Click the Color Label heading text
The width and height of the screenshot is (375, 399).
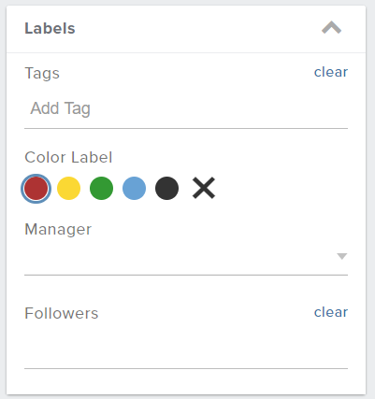coord(68,157)
